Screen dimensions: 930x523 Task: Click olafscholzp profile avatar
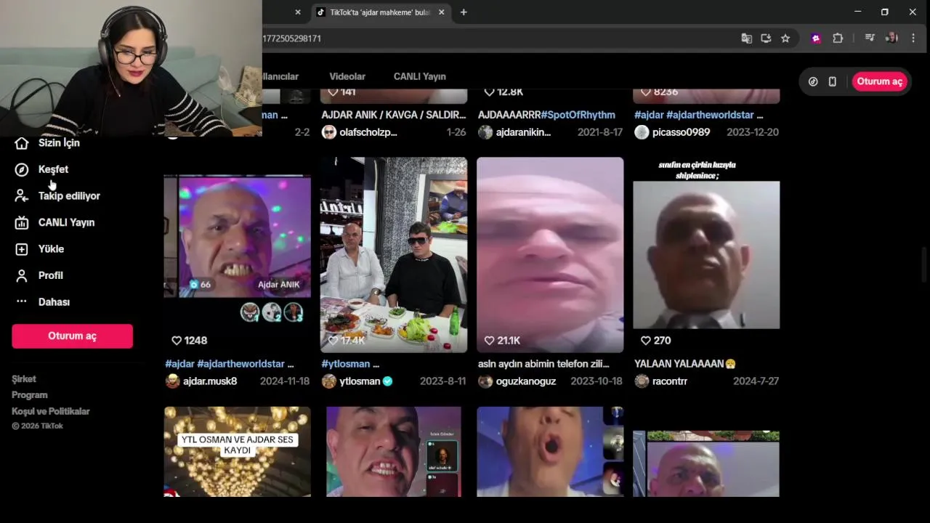[329, 132]
